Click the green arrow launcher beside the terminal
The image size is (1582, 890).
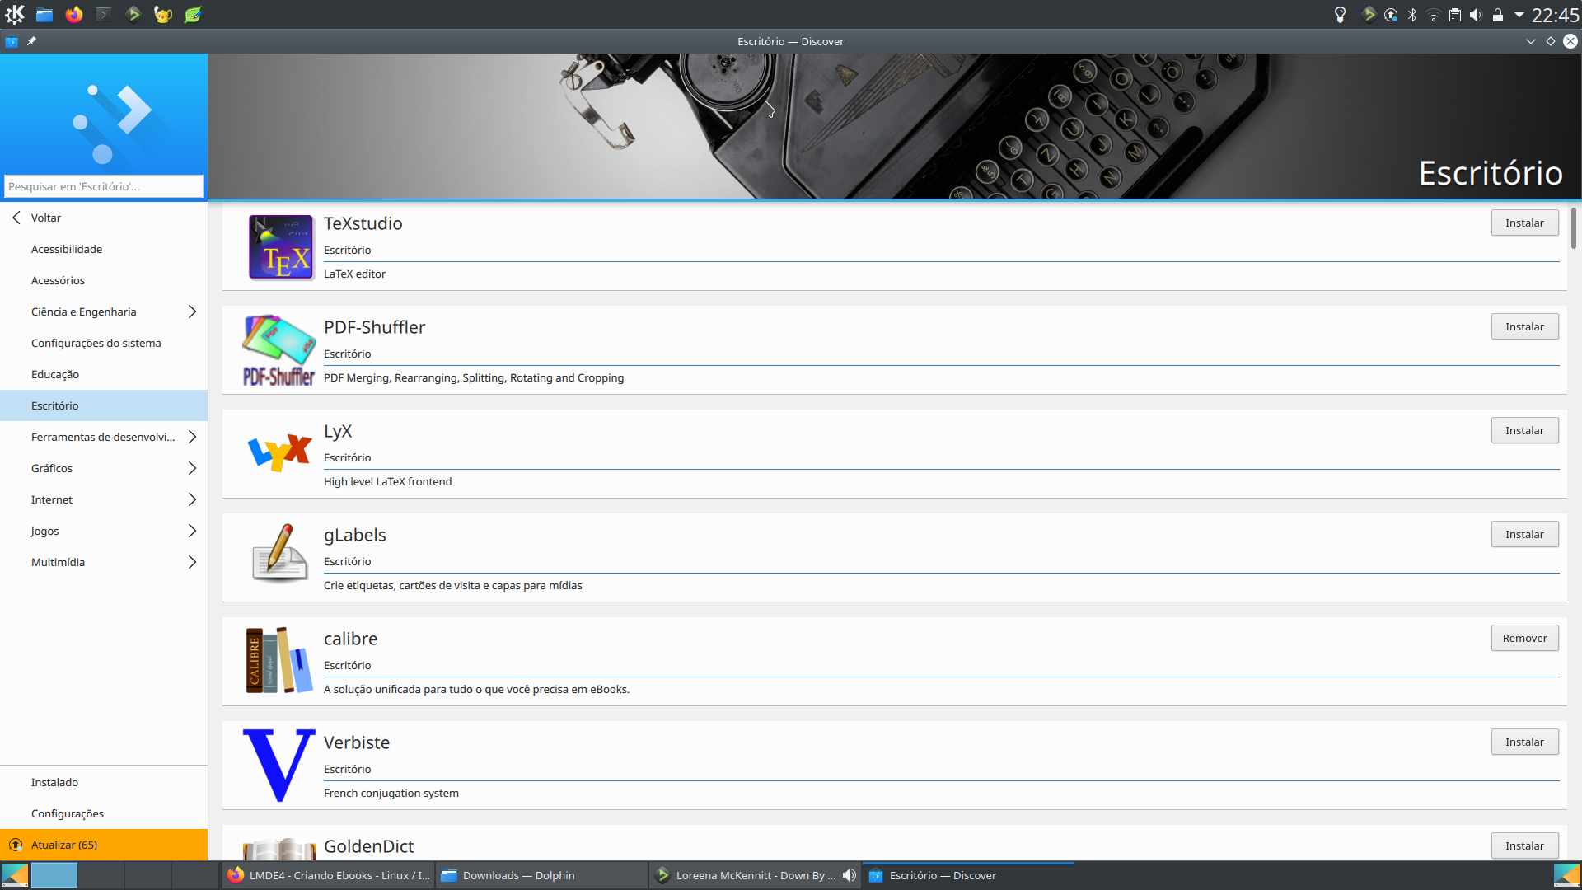click(x=133, y=14)
